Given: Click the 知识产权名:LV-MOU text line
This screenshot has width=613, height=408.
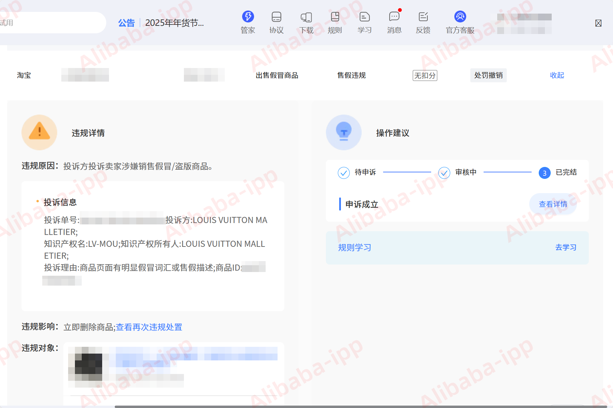Looking at the screenshot, I should coord(154,244).
